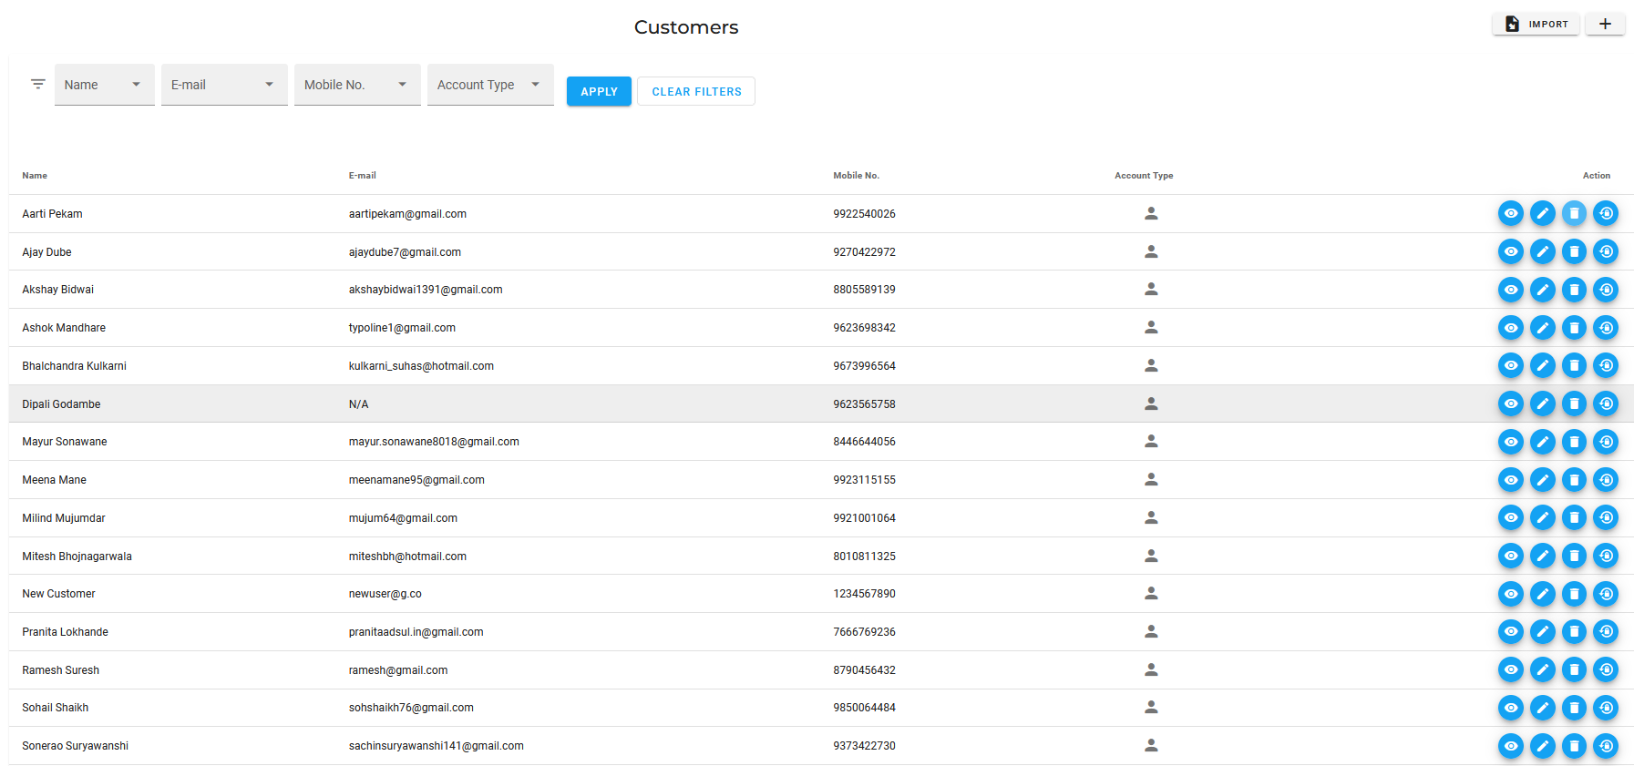The width and height of the screenshot is (1634, 766).
Task: Show Sonerao Suryawanshi's record with eye icon
Action: tap(1510, 746)
